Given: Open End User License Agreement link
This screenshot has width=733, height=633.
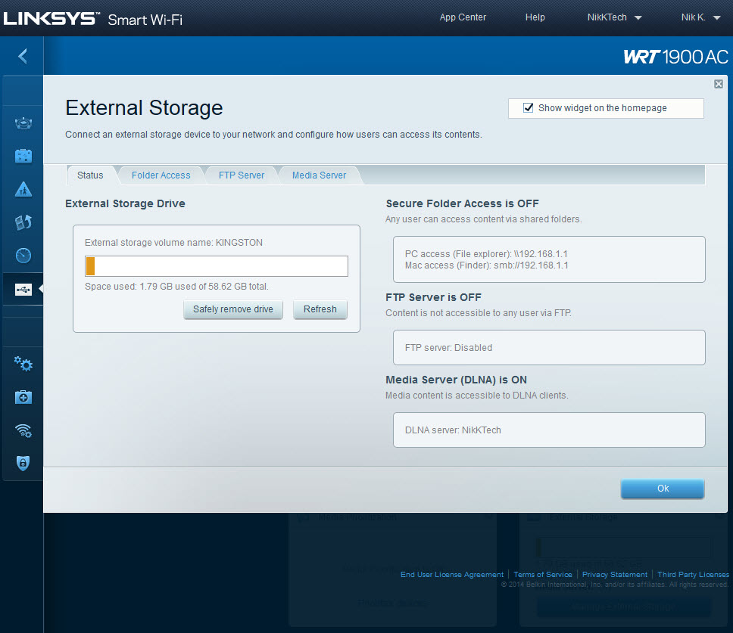Looking at the screenshot, I should pos(452,574).
